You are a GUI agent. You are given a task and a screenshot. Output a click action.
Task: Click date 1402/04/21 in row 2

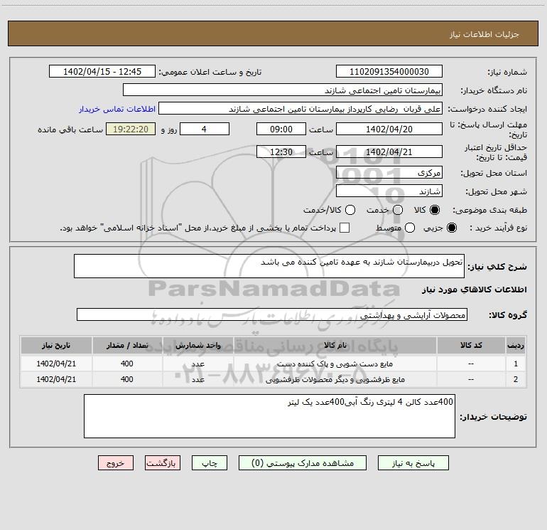tap(56, 379)
